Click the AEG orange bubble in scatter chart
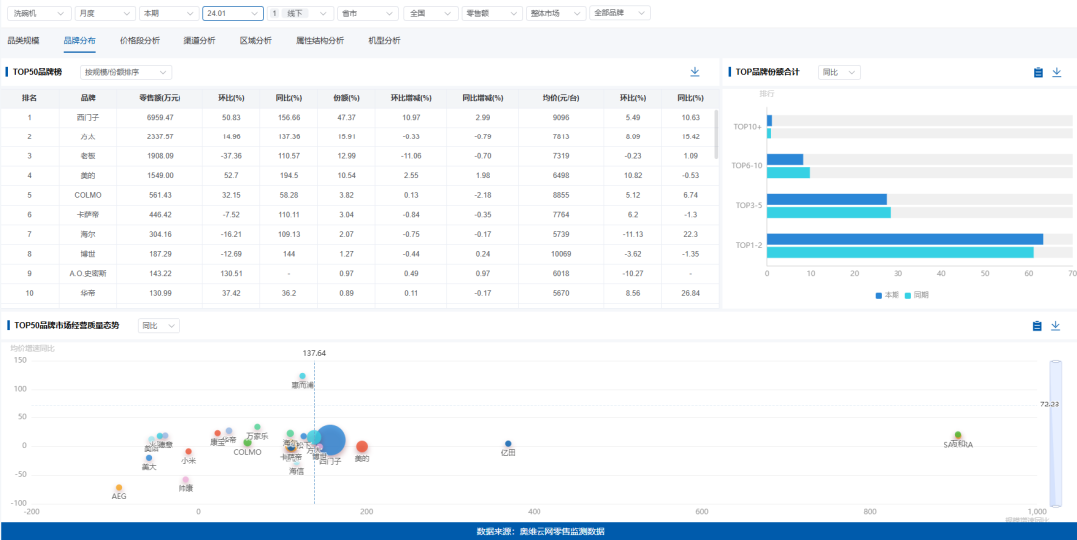Image resolution: width=1077 pixels, height=540 pixels. click(119, 488)
